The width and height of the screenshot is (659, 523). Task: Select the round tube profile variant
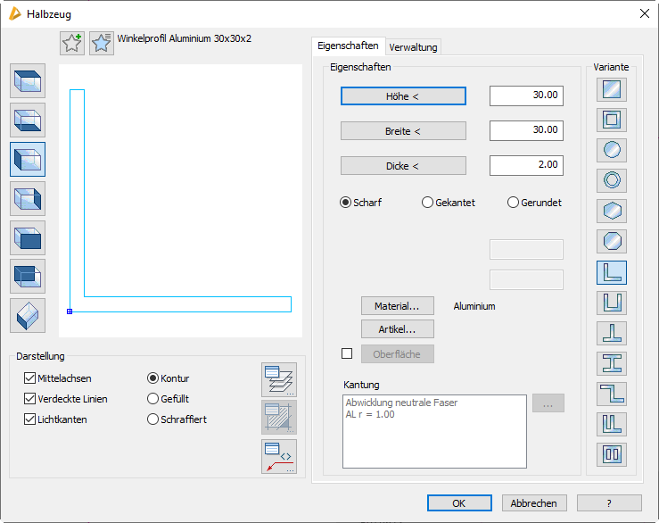[612, 180]
